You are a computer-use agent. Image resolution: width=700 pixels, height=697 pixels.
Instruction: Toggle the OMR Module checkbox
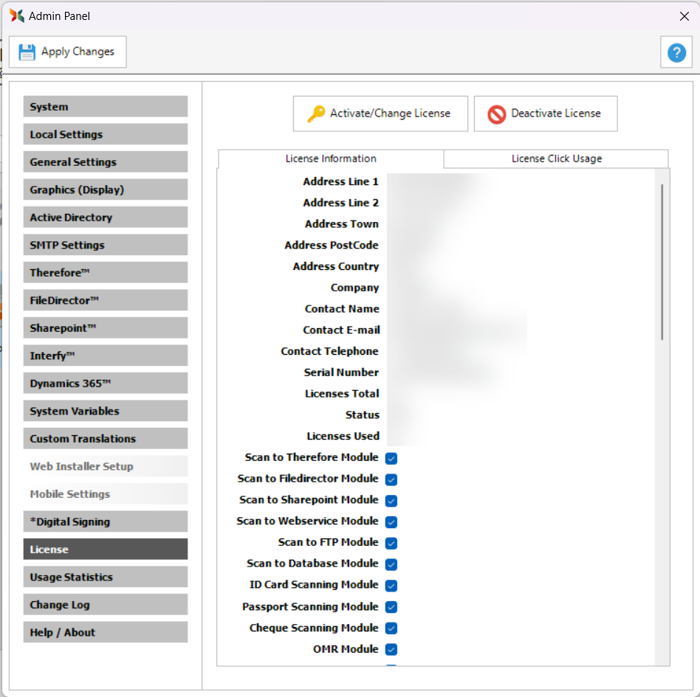click(x=391, y=650)
